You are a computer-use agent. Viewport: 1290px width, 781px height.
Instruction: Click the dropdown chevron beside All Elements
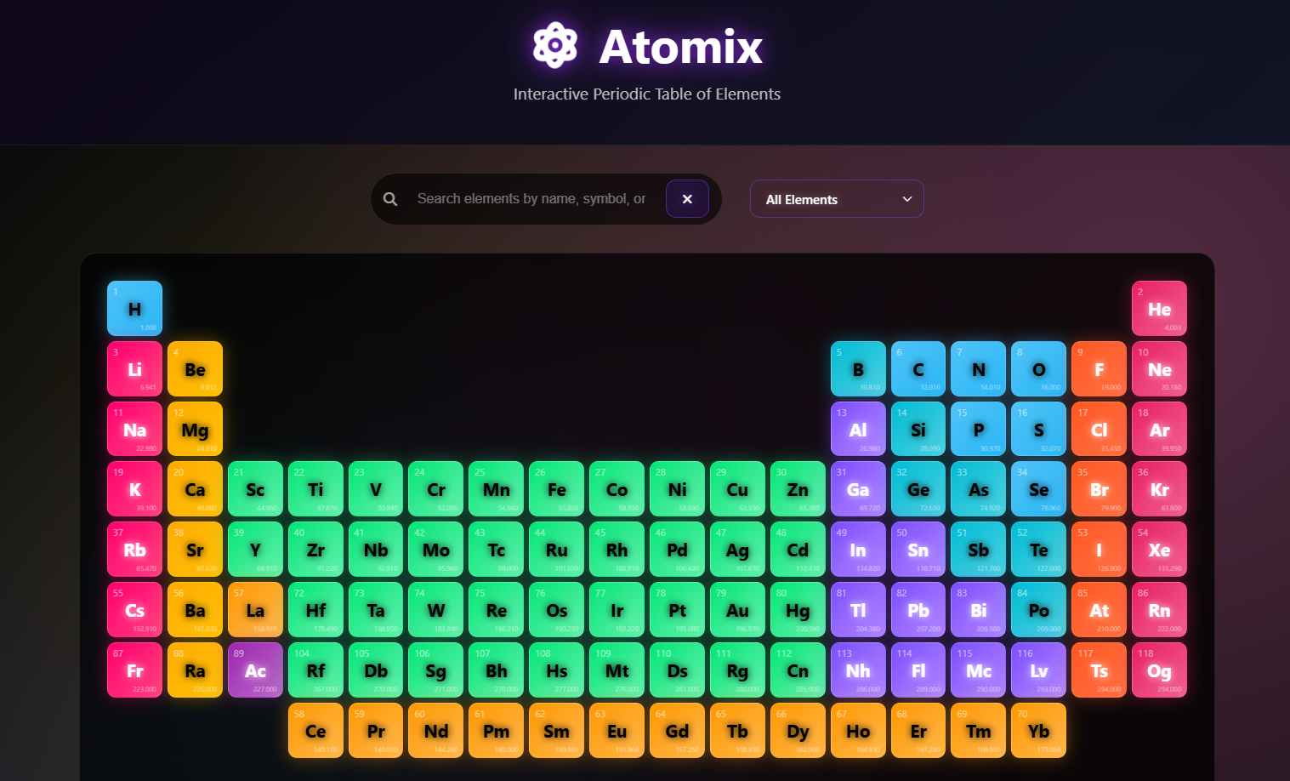pos(906,198)
